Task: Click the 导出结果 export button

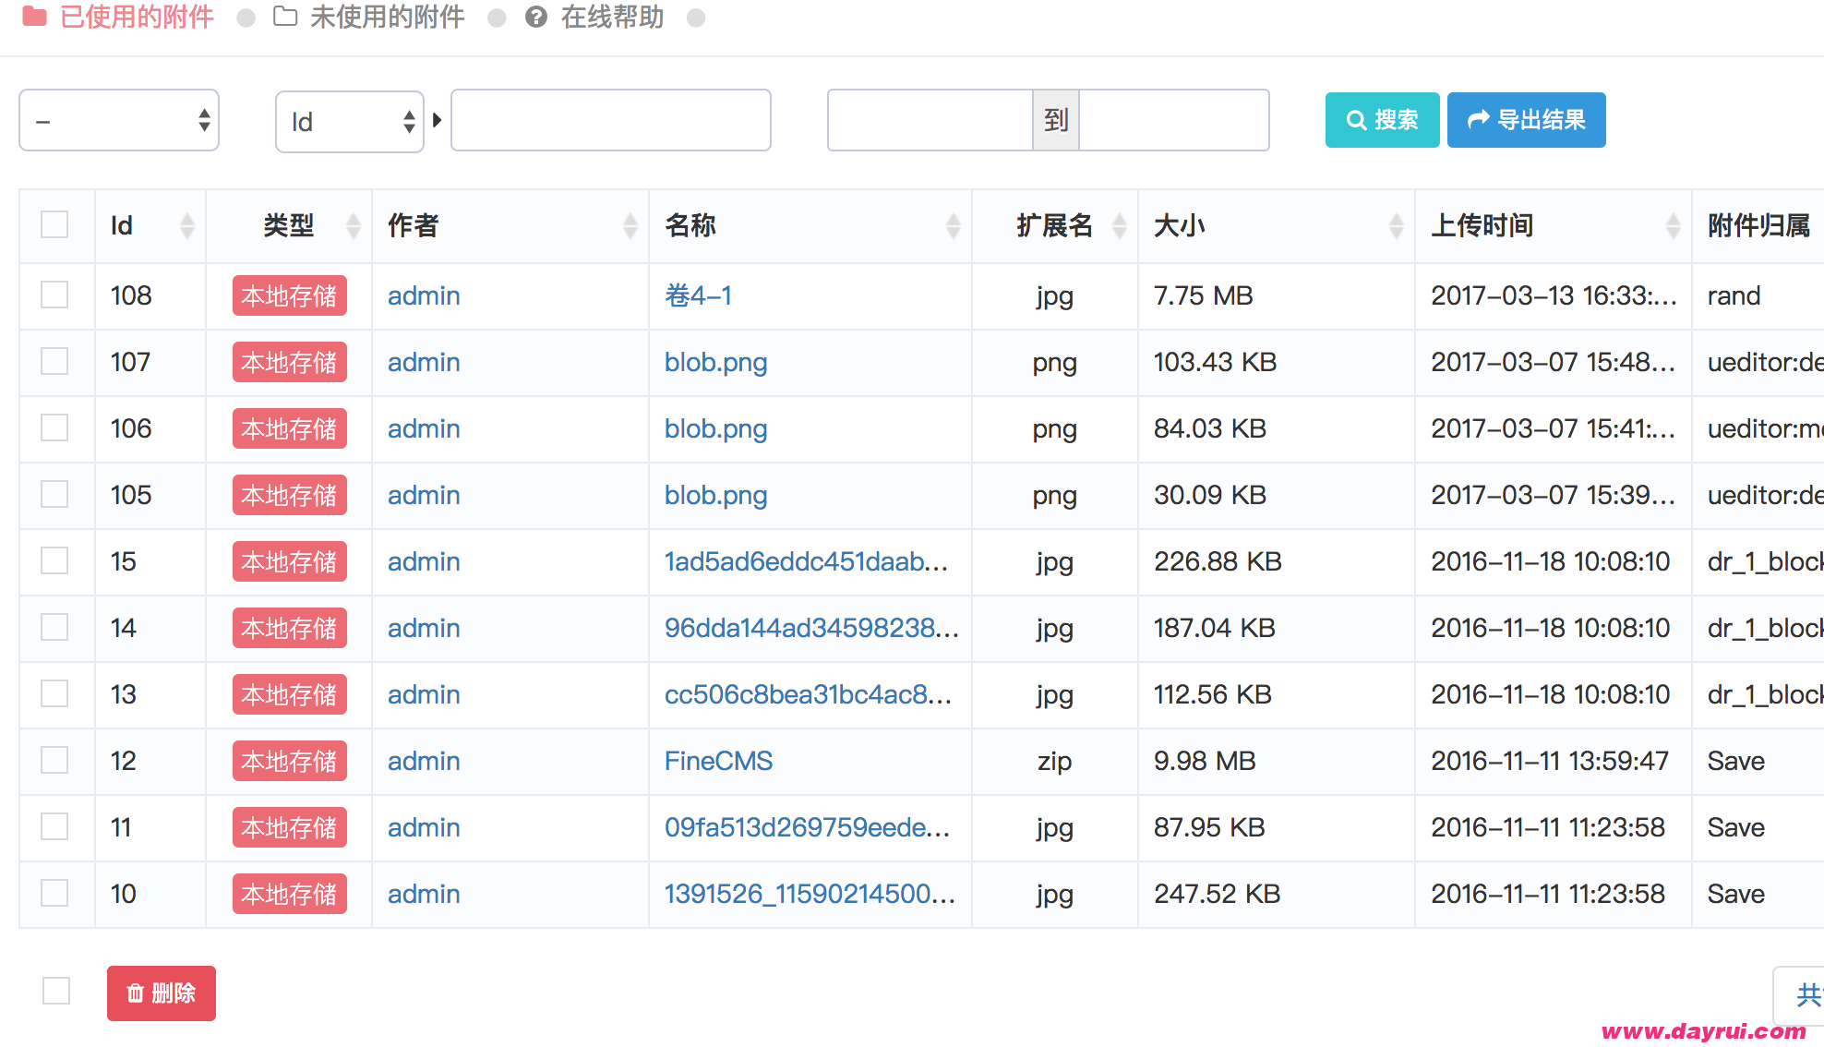Action: coord(1527,120)
